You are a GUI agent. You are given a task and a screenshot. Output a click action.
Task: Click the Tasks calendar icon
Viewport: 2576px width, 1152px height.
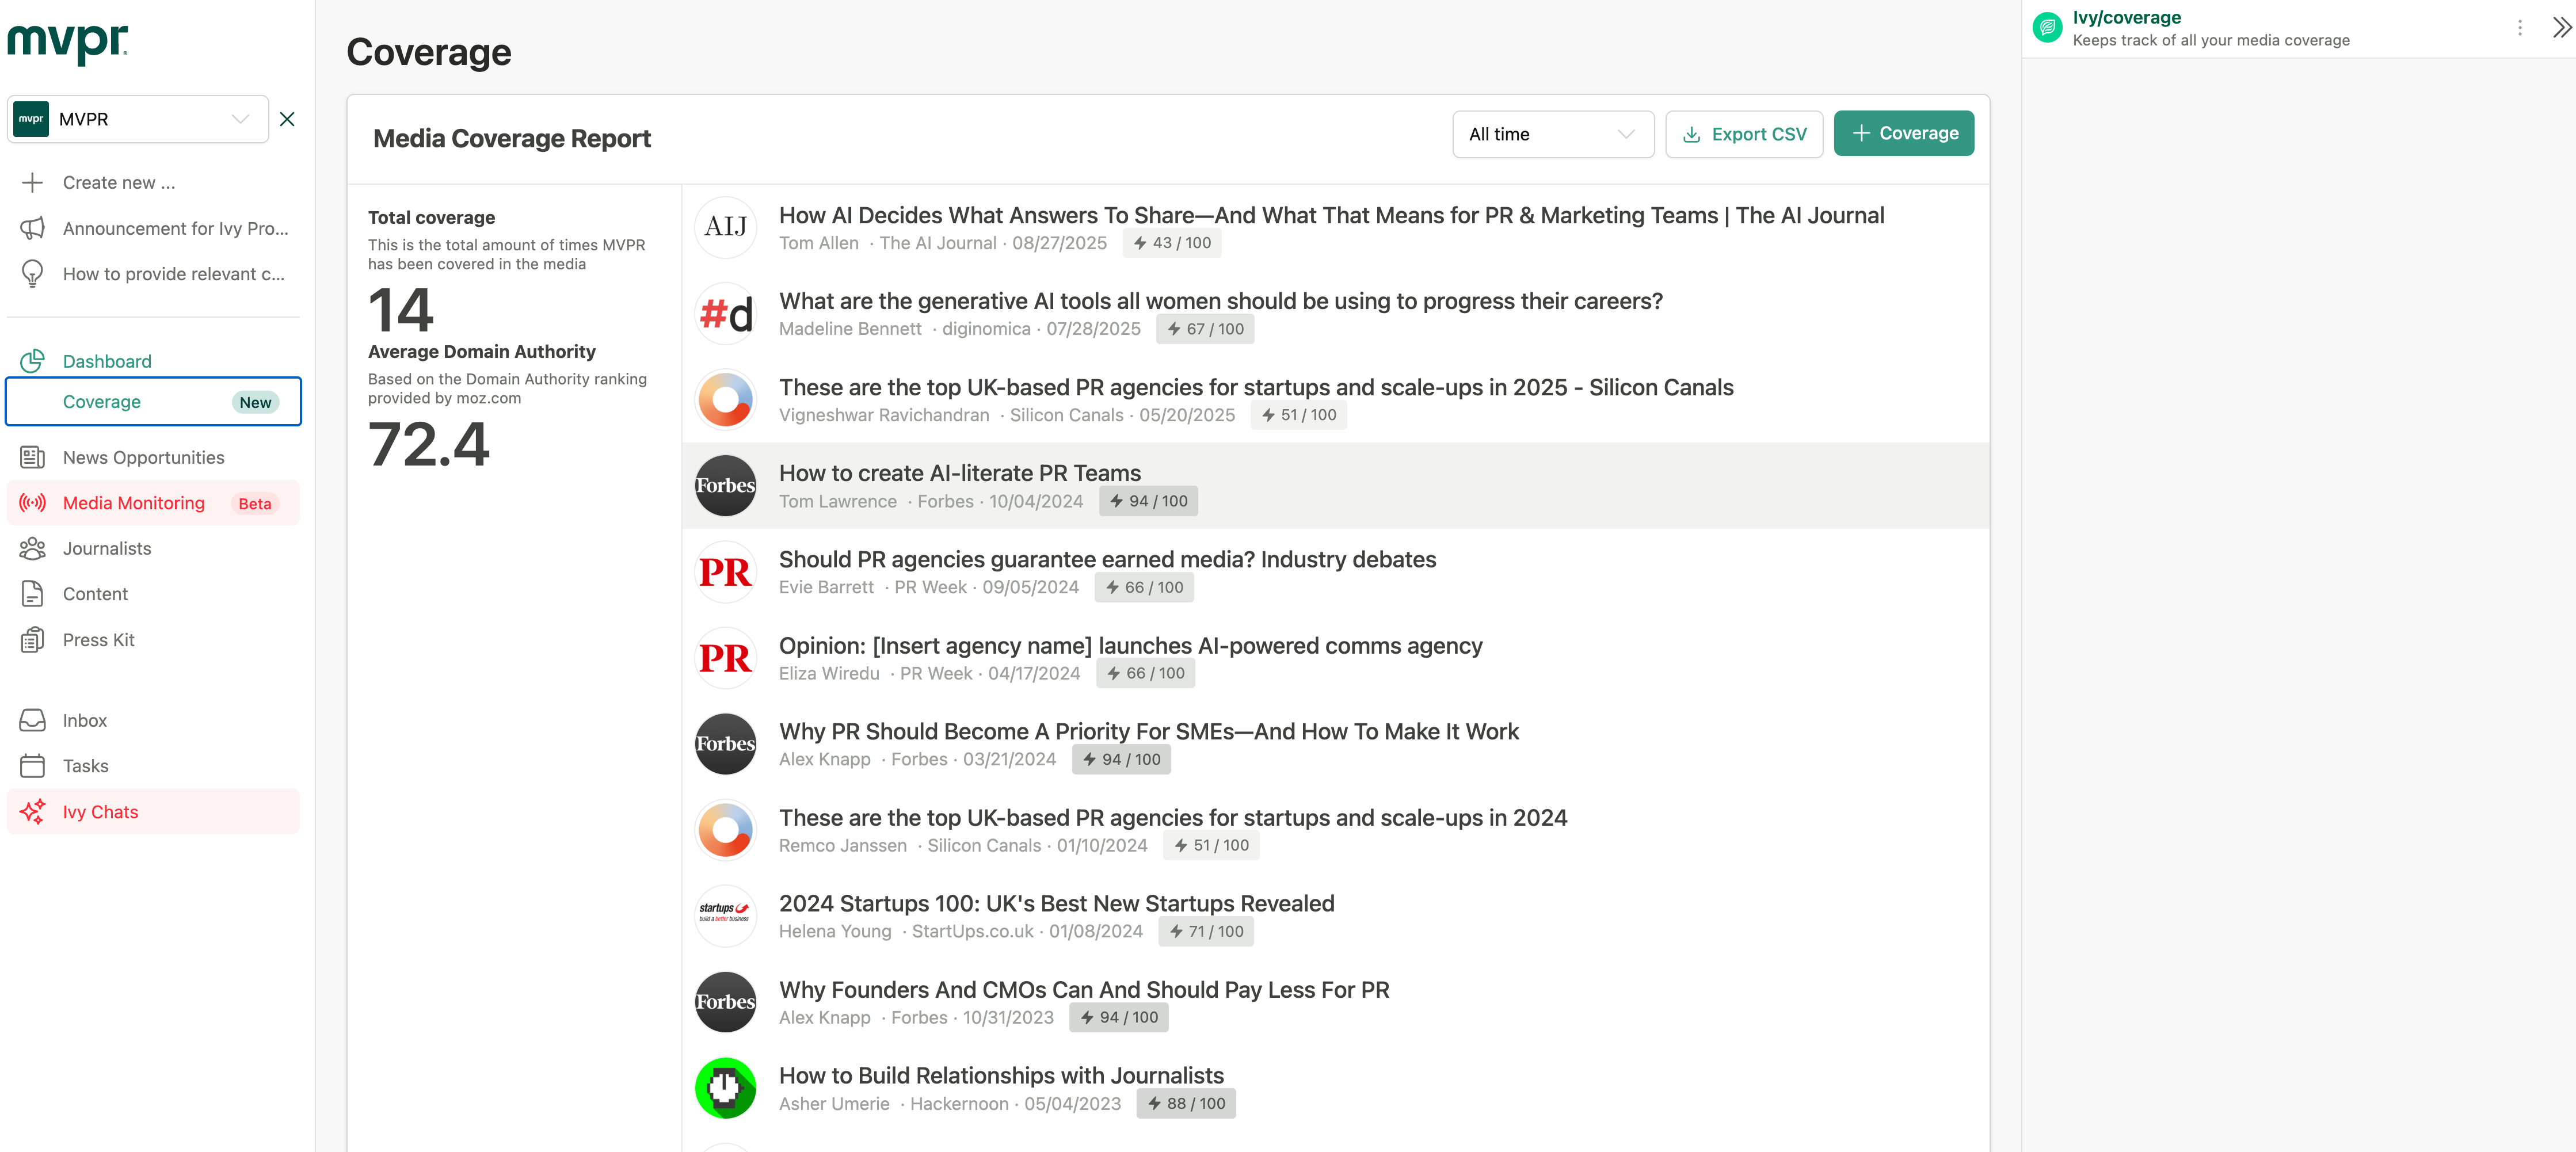point(32,766)
